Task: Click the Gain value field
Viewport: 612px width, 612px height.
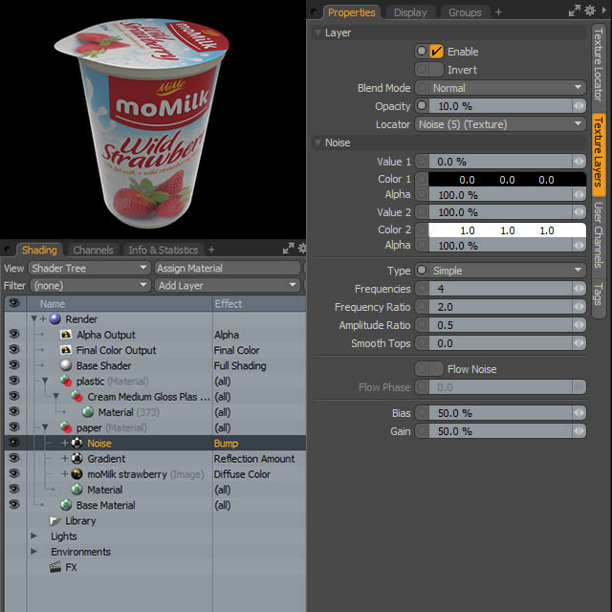Action: pyautogui.click(x=500, y=431)
